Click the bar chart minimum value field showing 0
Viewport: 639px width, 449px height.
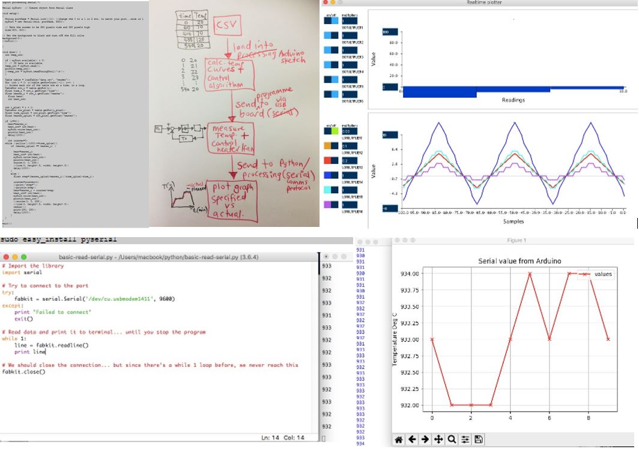(390, 87)
